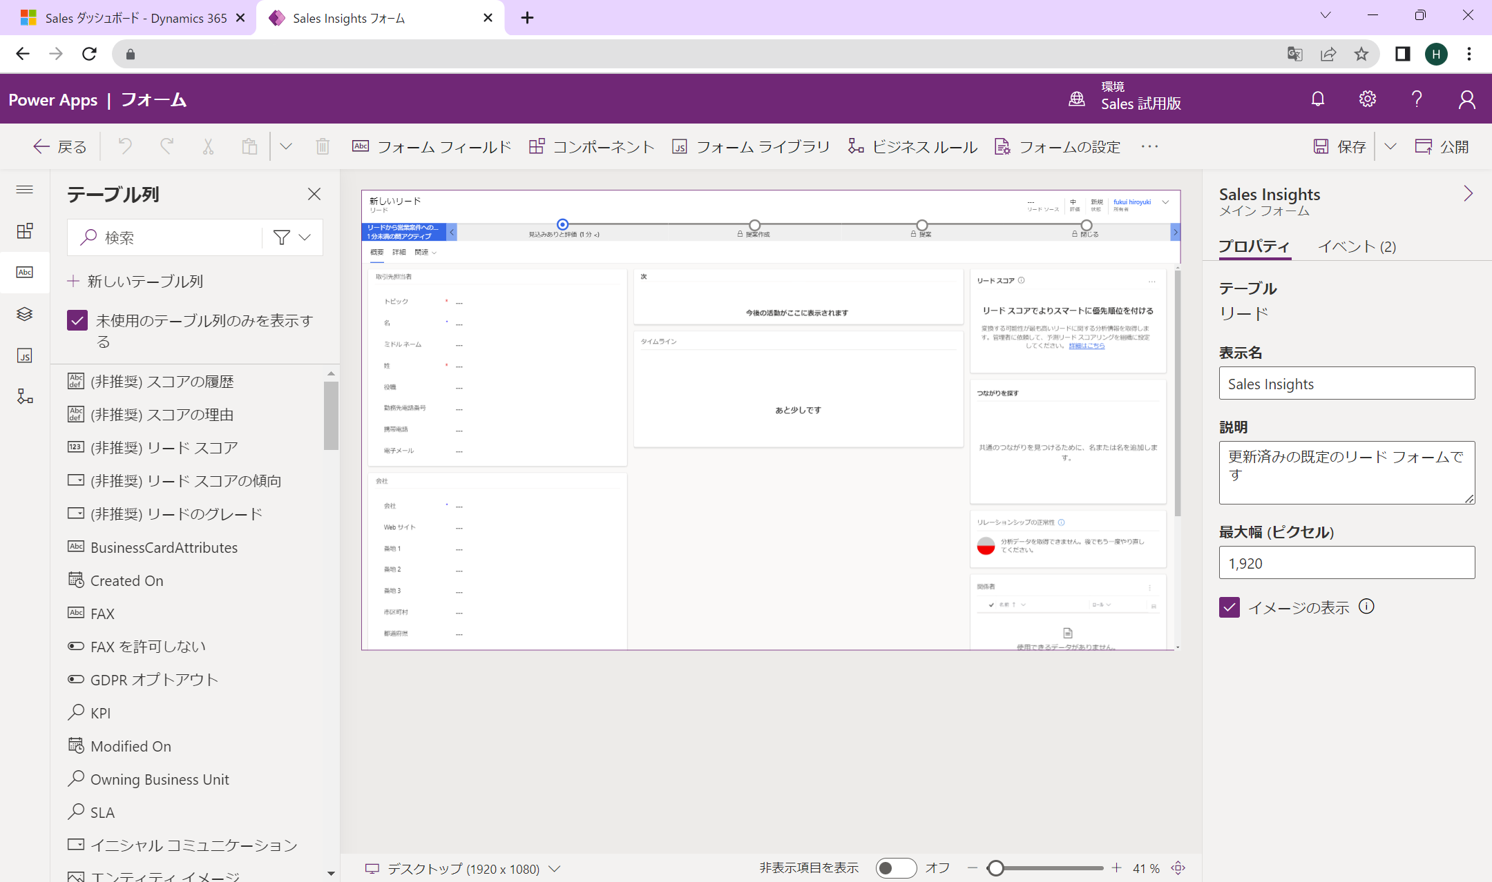Click the cut scissors icon
The width and height of the screenshot is (1492, 882).
208,146
